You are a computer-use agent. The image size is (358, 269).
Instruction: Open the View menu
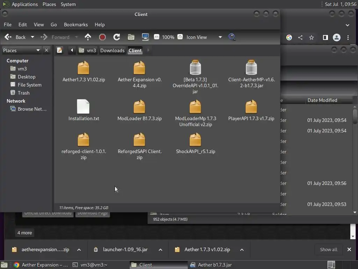coord(39,25)
